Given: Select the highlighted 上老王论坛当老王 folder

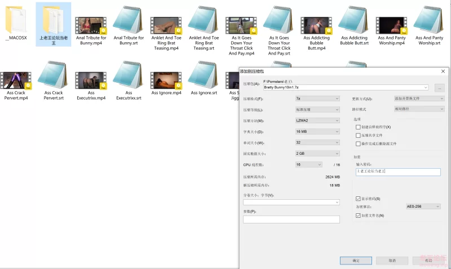Looking at the screenshot, I should point(54,24).
